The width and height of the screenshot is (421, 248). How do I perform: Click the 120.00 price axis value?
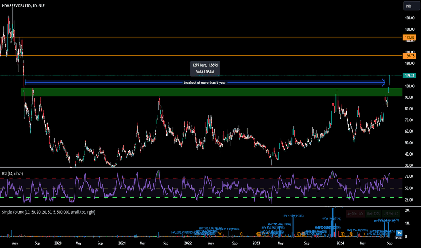click(x=409, y=64)
